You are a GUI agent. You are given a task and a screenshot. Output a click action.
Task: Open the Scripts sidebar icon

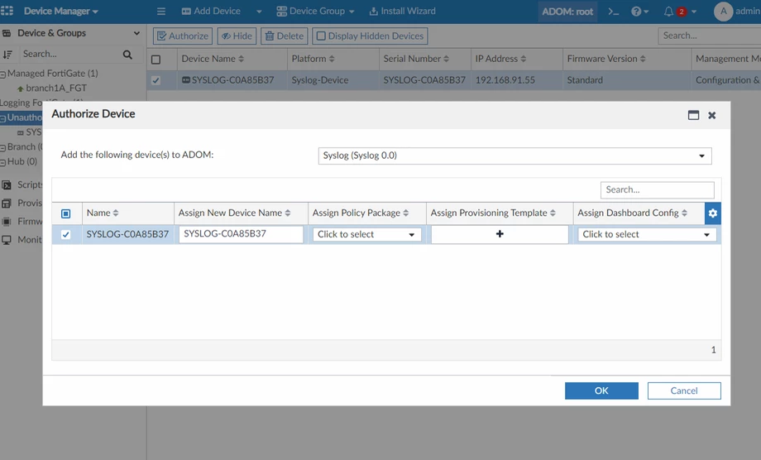tap(7, 184)
